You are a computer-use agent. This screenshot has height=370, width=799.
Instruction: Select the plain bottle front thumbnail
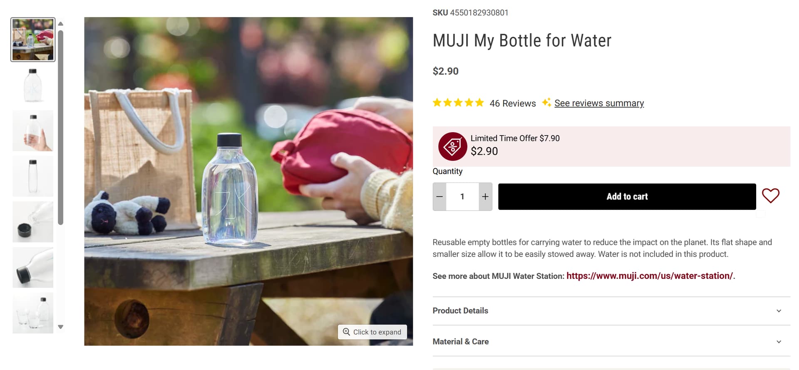coord(33,85)
